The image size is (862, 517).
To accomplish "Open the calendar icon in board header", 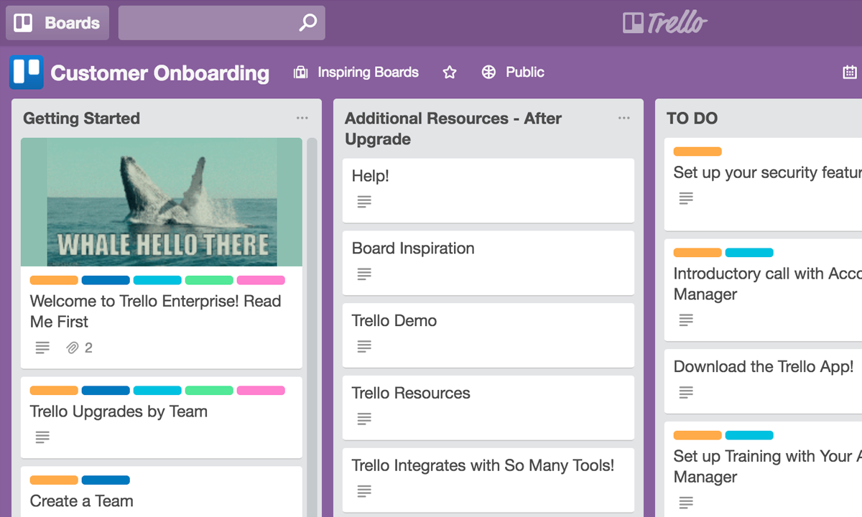I will tap(850, 73).
